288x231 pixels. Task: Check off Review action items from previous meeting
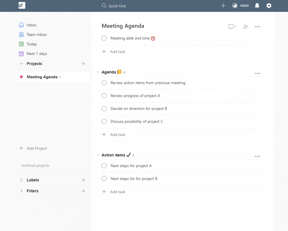[104, 83]
